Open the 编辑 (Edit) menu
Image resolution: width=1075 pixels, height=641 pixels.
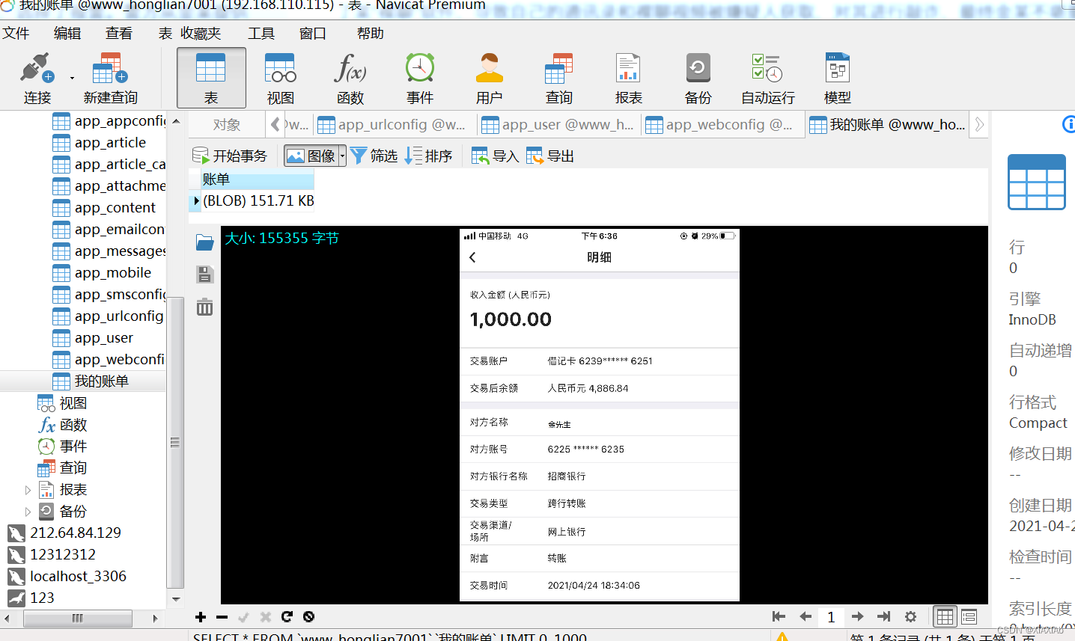pyautogui.click(x=67, y=34)
